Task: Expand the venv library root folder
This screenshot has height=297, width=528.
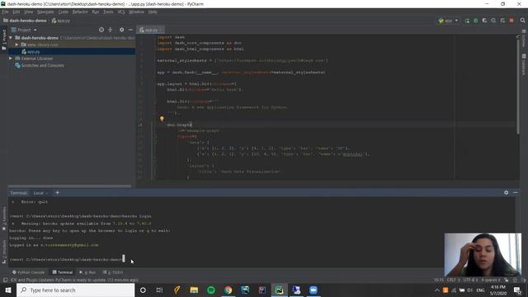Action: 16,45
